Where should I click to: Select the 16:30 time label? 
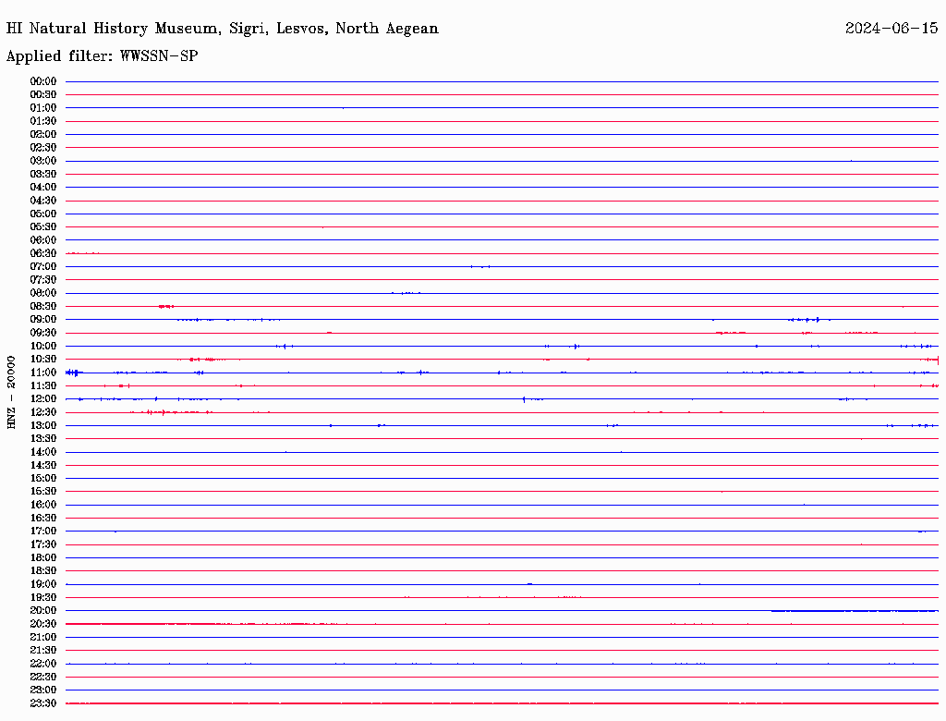point(43,519)
